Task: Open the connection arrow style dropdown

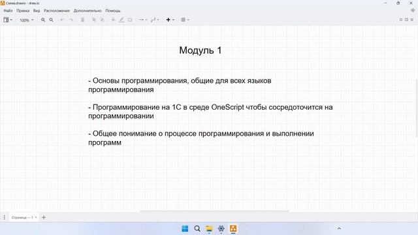Action: (143, 20)
